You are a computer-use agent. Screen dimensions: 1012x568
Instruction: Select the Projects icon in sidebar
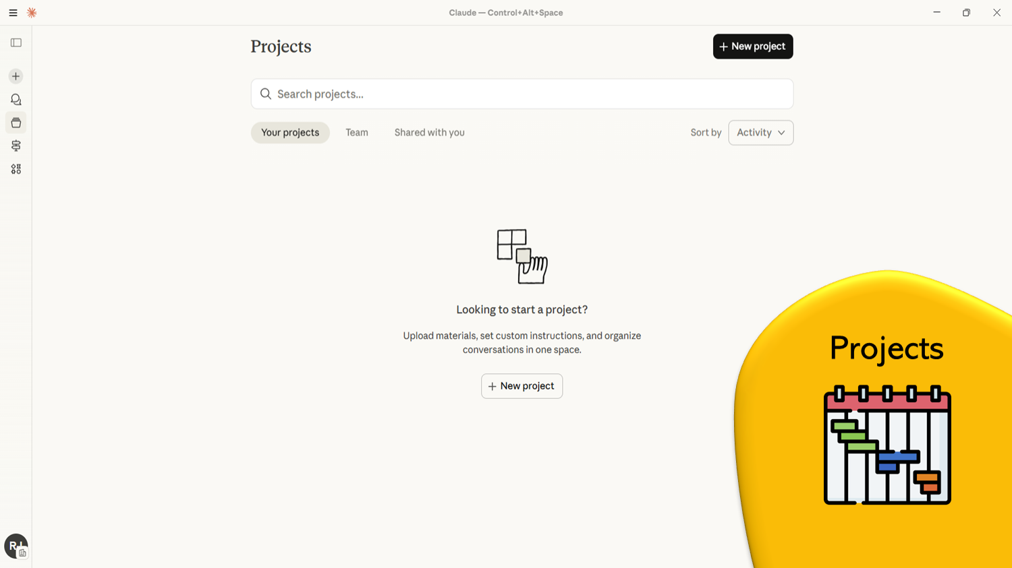(16, 123)
